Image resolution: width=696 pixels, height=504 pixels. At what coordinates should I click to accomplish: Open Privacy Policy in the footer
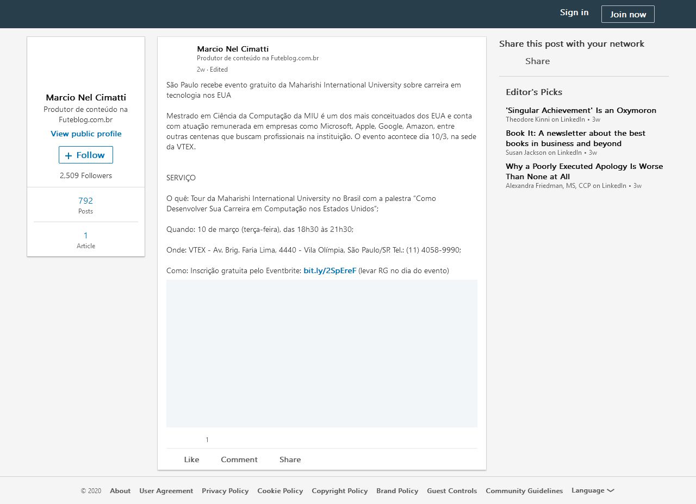pos(225,491)
